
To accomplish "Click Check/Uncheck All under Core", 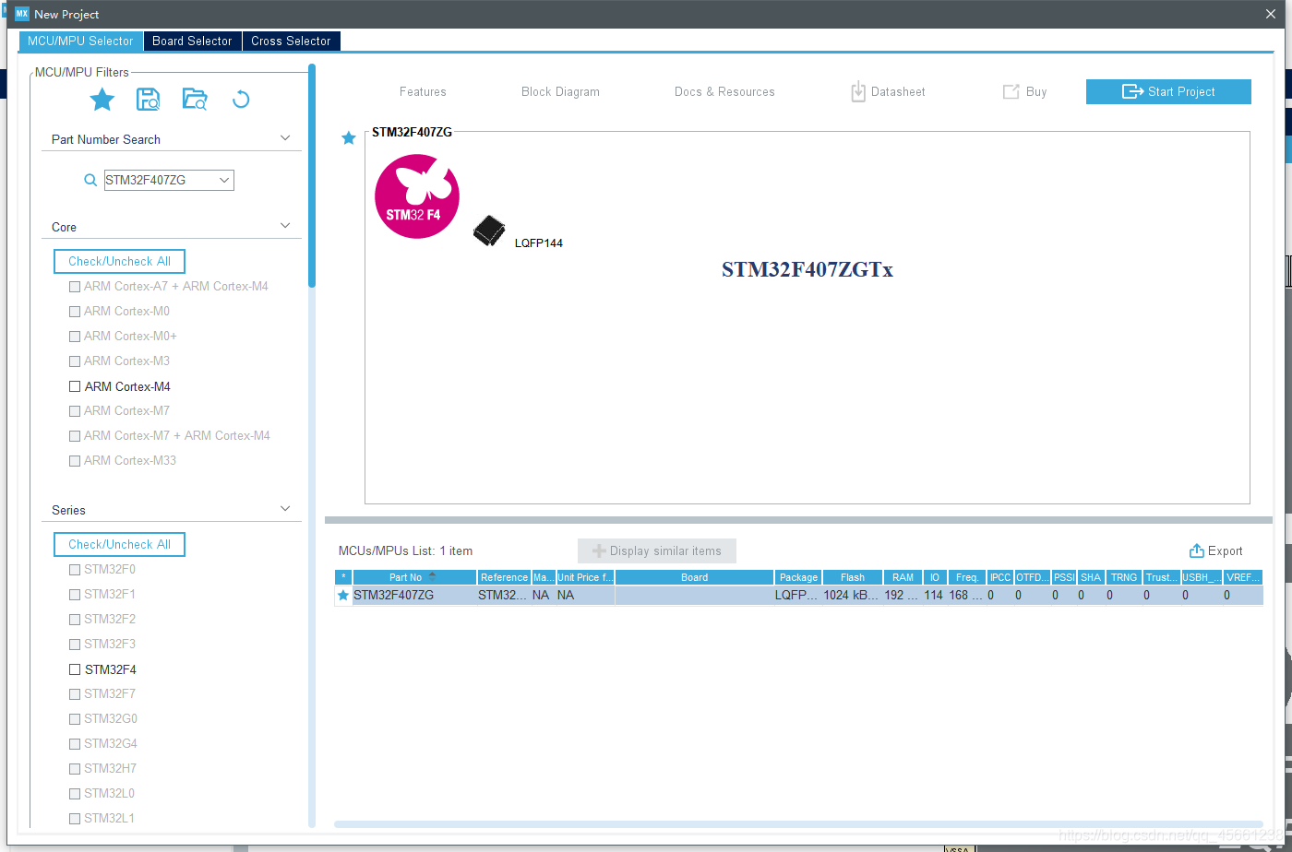I will 119,261.
